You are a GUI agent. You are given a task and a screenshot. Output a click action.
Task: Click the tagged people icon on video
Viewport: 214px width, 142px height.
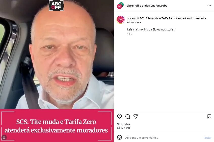coord(4,137)
